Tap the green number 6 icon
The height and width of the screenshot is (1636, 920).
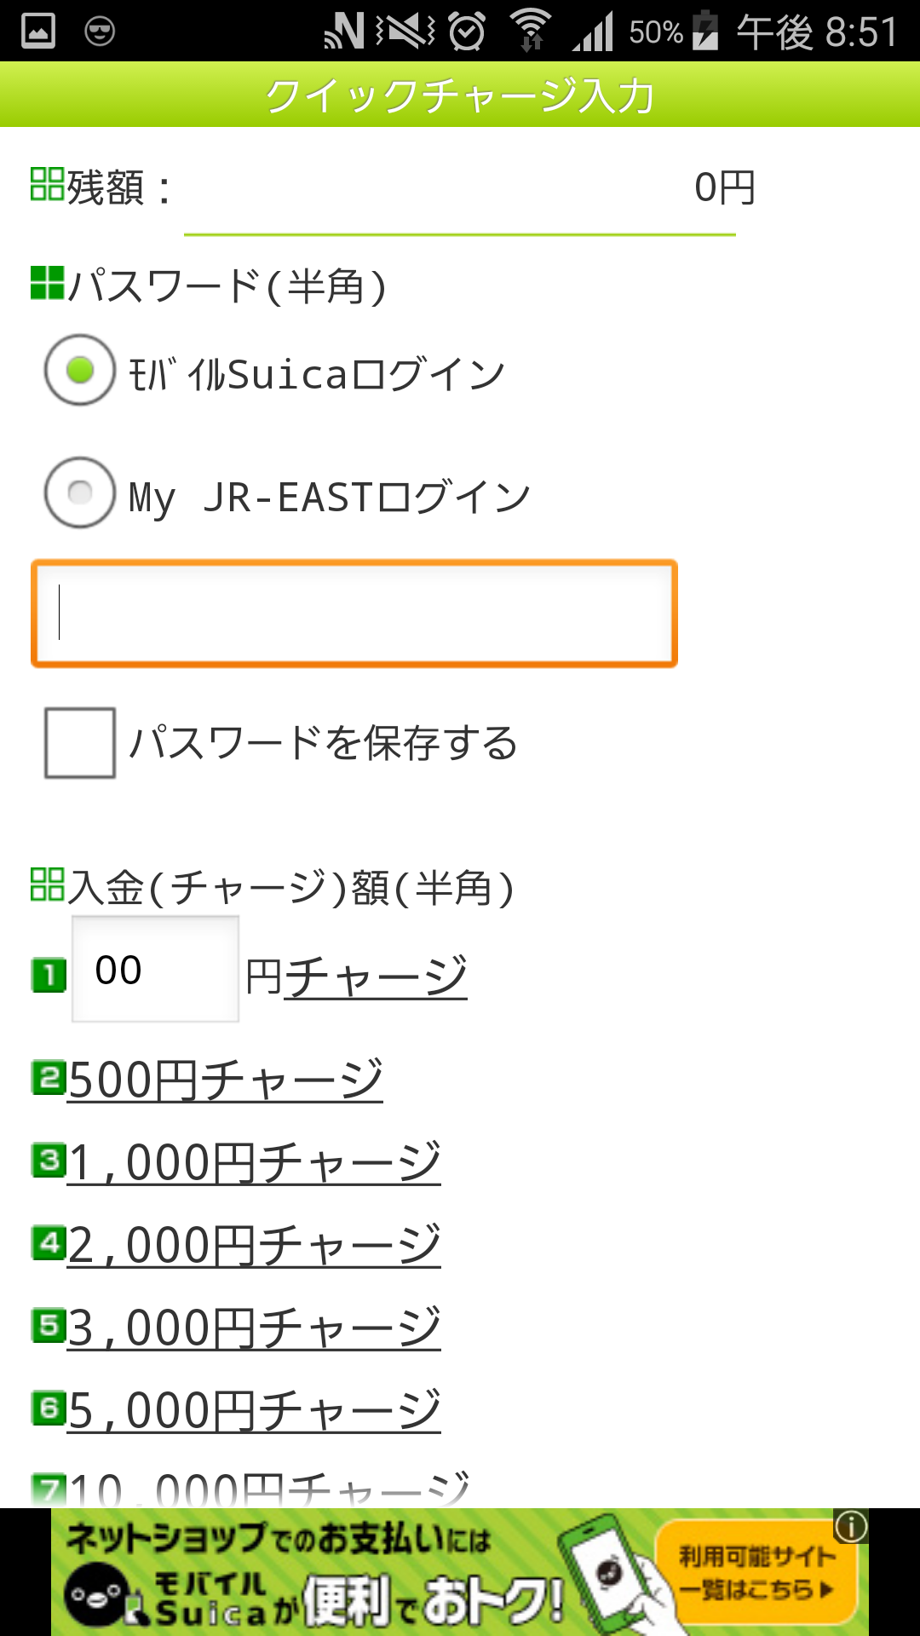pyautogui.click(x=49, y=1408)
